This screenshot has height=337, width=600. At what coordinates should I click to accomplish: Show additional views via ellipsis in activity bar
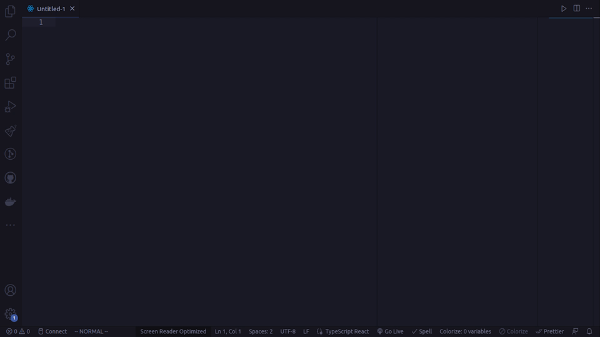pos(11,225)
